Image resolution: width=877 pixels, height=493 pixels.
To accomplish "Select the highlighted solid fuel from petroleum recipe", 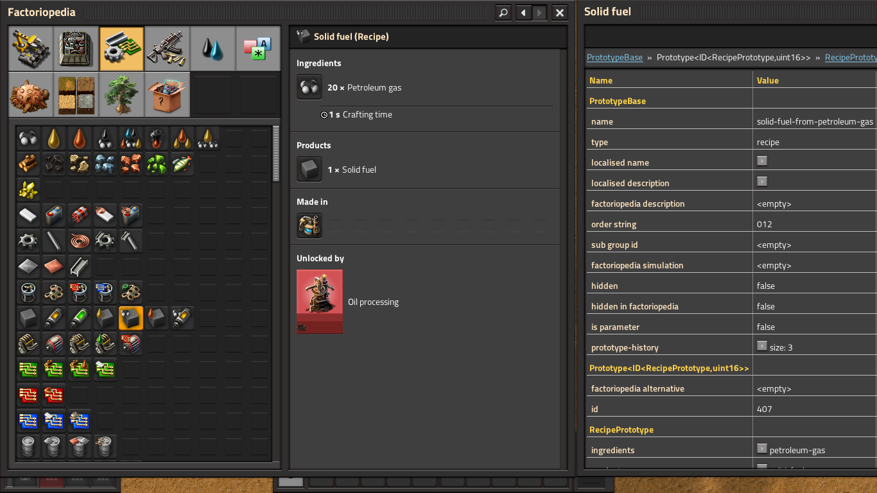I will (131, 318).
